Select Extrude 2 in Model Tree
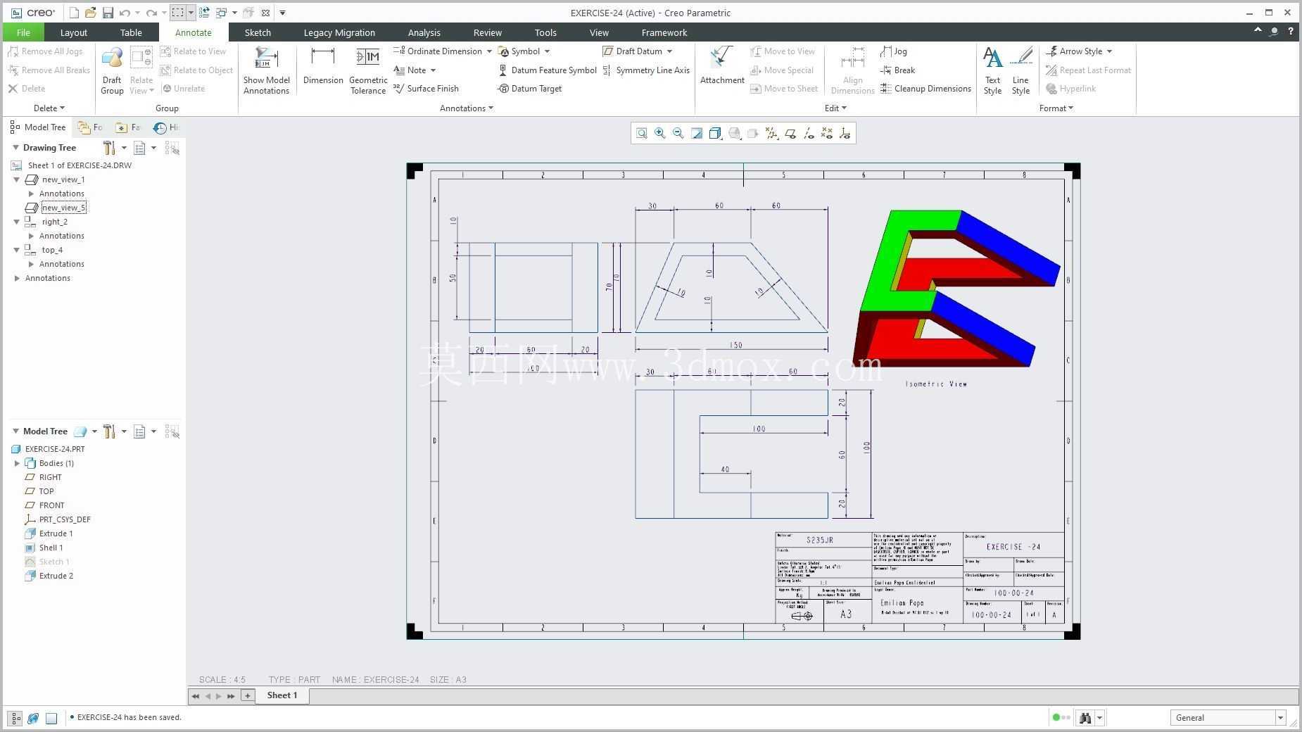This screenshot has width=1302, height=732. (56, 576)
